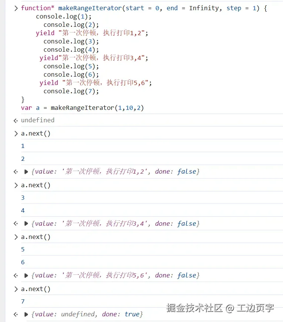Click the 掘金技术社区 watermark text
This screenshot has width=283, height=322.
pyautogui.click(x=195, y=308)
